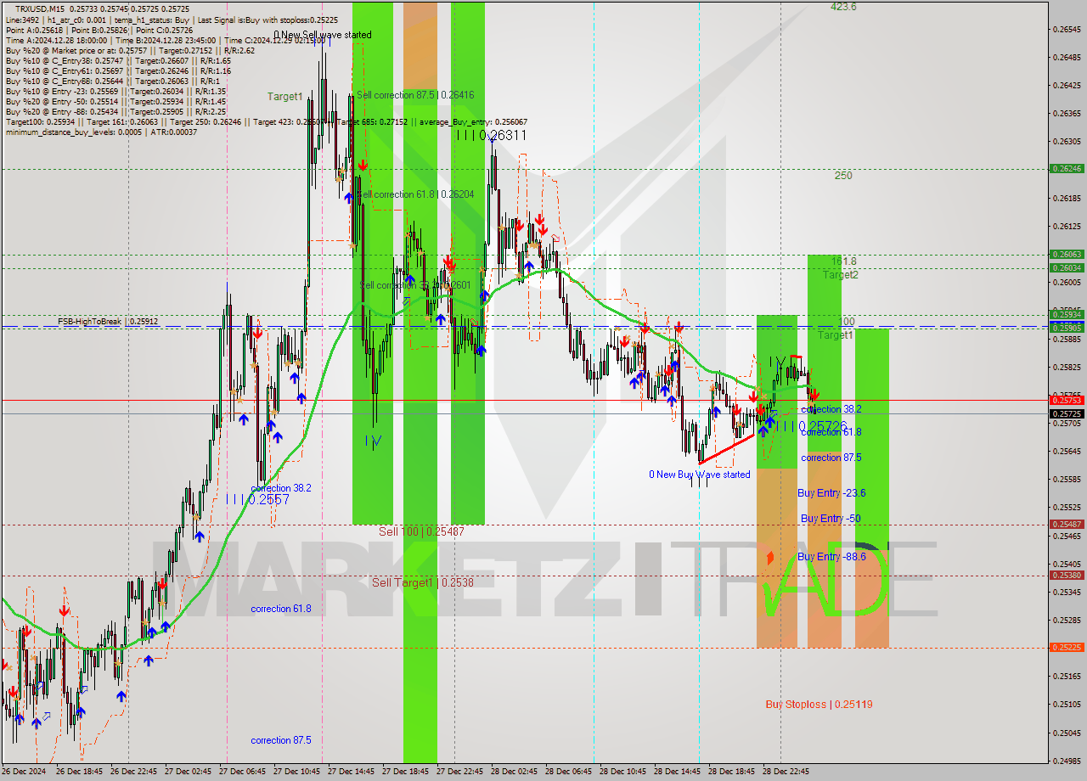Click the 0.26545 price axis value
Viewport: 1087px width, 781px height.
pos(1067,30)
